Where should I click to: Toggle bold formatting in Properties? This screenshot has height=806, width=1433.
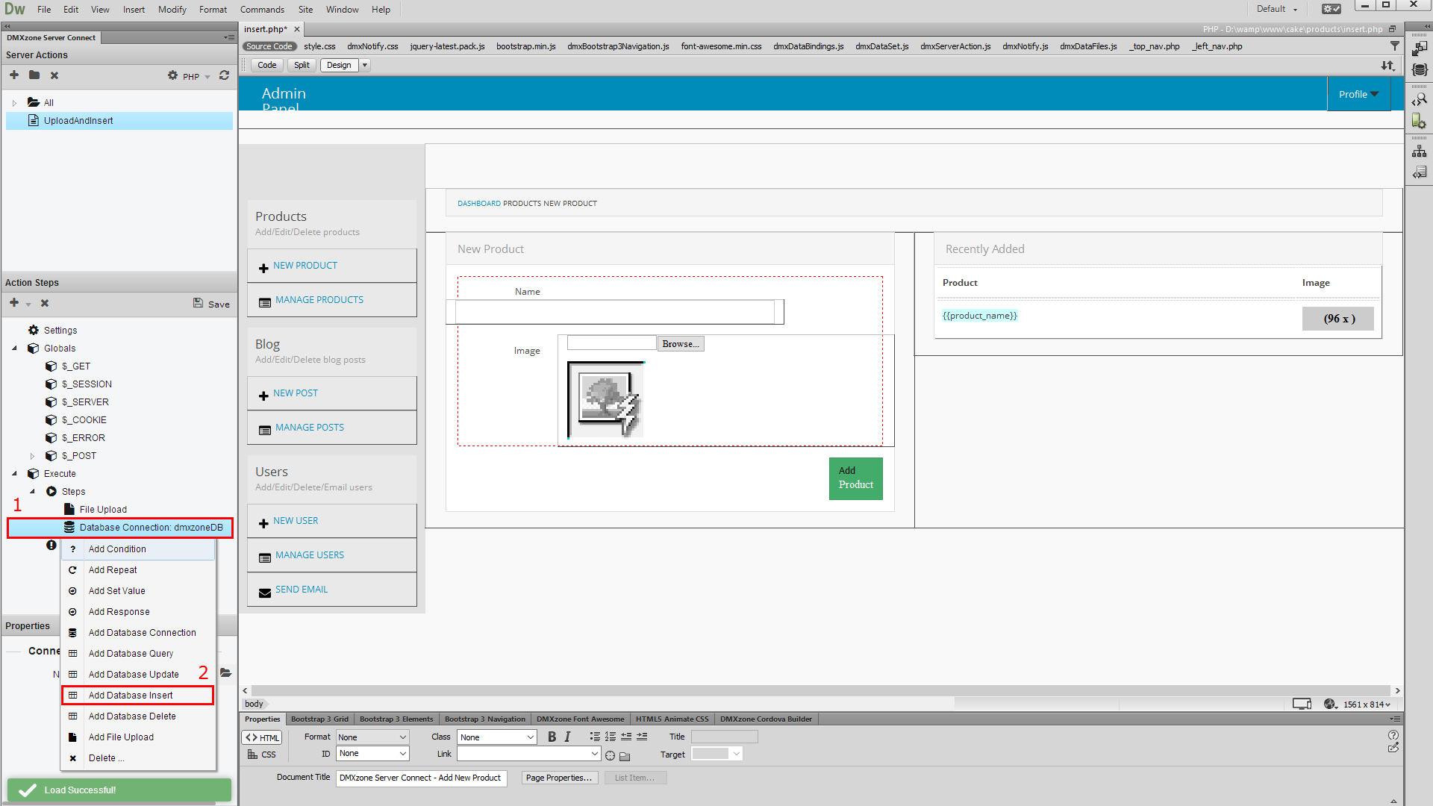point(552,737)
